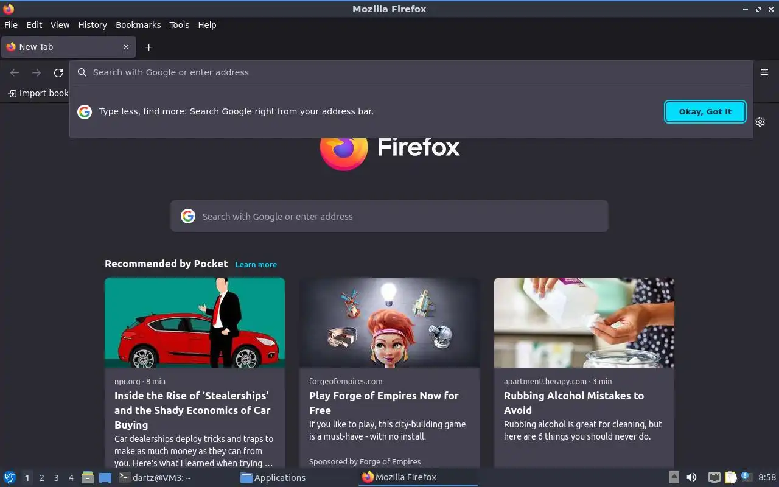Click the Okay, Got It button

point(705,111)
